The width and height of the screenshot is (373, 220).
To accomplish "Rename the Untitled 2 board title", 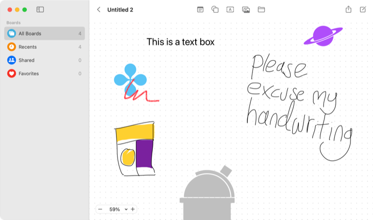I will 120,10.
